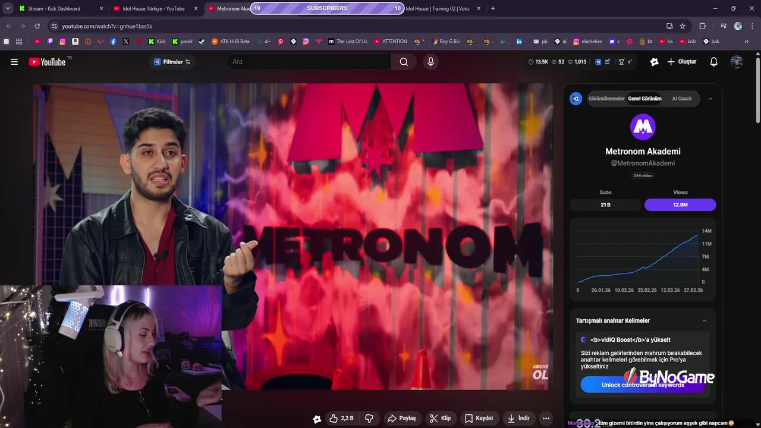Bookmark this page with star icon
This screenshot has height=428, width=761.
683,26
